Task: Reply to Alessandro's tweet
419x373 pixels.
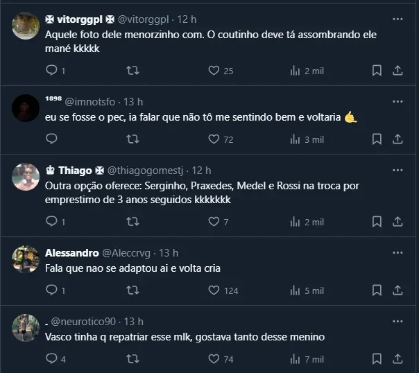Action: (x=51, y=290)
